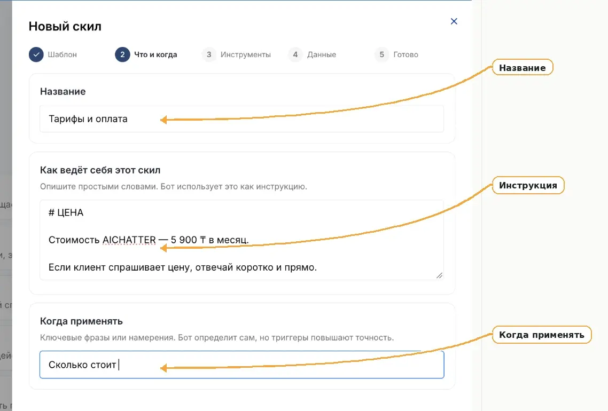Switch to the Данные step label

tap(322, 54)
